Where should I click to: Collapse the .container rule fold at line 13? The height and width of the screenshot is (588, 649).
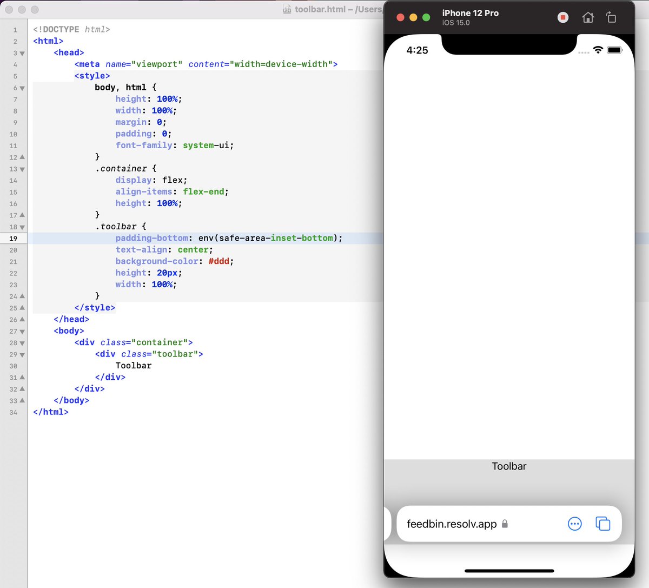22,169
